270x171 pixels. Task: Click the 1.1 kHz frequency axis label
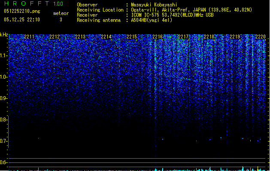(x=3, y=56)
